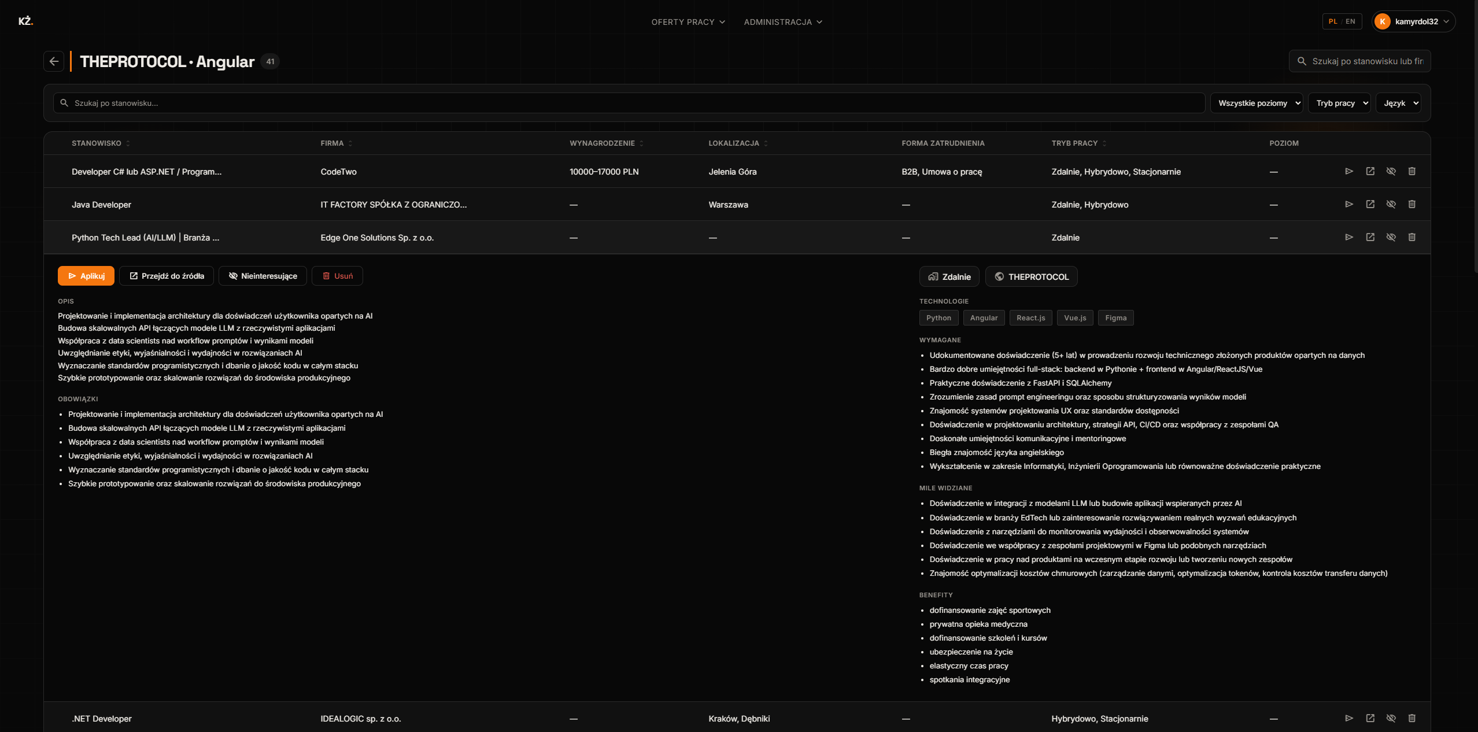Open the ADMINISTRACJA menu

[x=783, y=22]
